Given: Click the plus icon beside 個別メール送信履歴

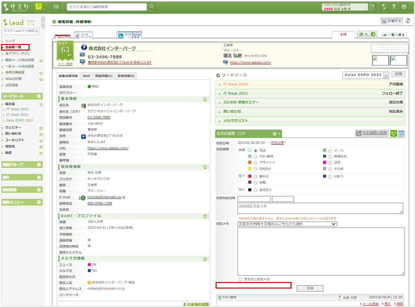Looking at the screenshot, I should coord(41,61).
